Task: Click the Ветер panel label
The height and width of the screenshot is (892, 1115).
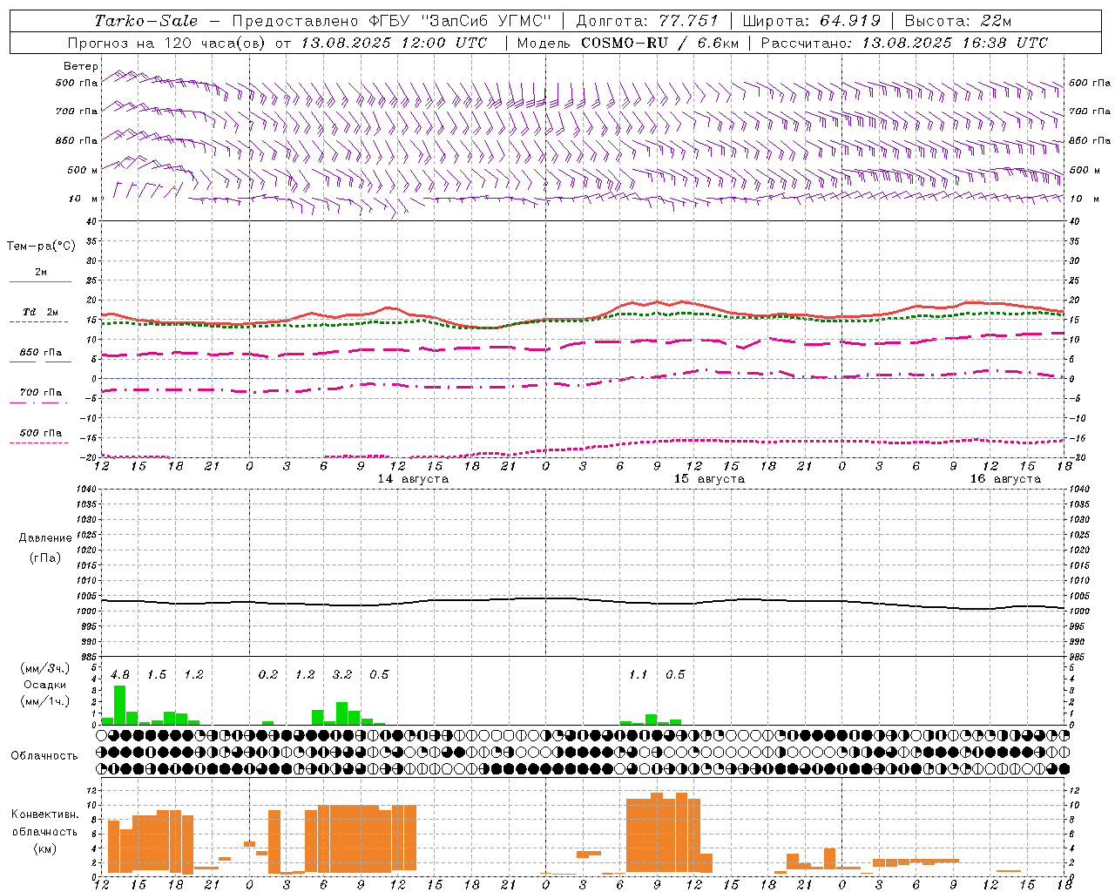Action: 80,66
